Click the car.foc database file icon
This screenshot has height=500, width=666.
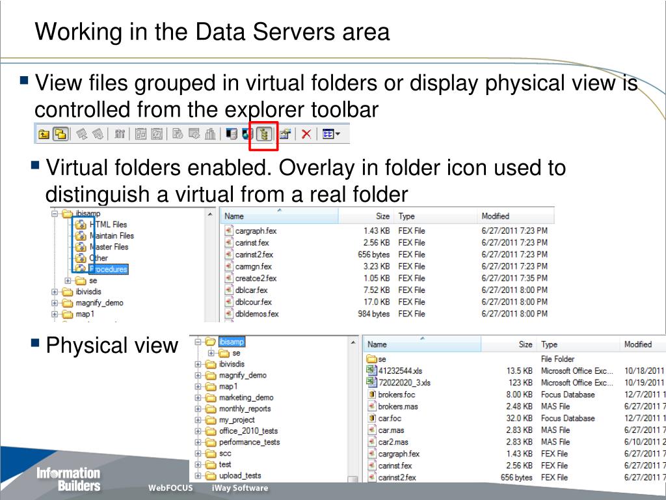click(371, 418)
